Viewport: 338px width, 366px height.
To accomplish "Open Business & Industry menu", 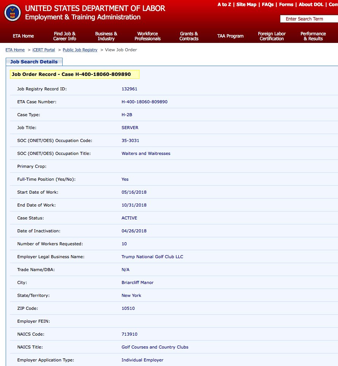I will (x=106, y=36).
